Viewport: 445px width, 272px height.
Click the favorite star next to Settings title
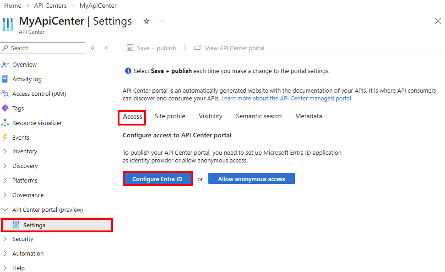pyautogui.click(x=146, y=21)
